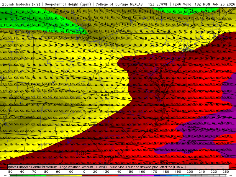Click the 50 value on the color scale
The height and width of the screenshot is (177, 236).
point(10,172)
